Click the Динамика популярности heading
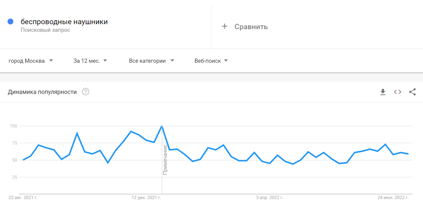The image size is (423, 224). (42, 92)
